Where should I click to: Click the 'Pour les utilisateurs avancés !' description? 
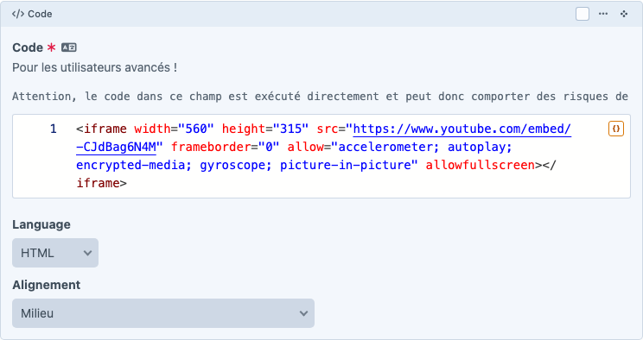(95, 67)
